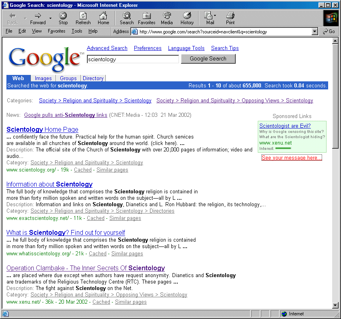Screen dimensions: 341x319
Task: Click the scrollbar down arrow
Action: [x=335, y=305]
